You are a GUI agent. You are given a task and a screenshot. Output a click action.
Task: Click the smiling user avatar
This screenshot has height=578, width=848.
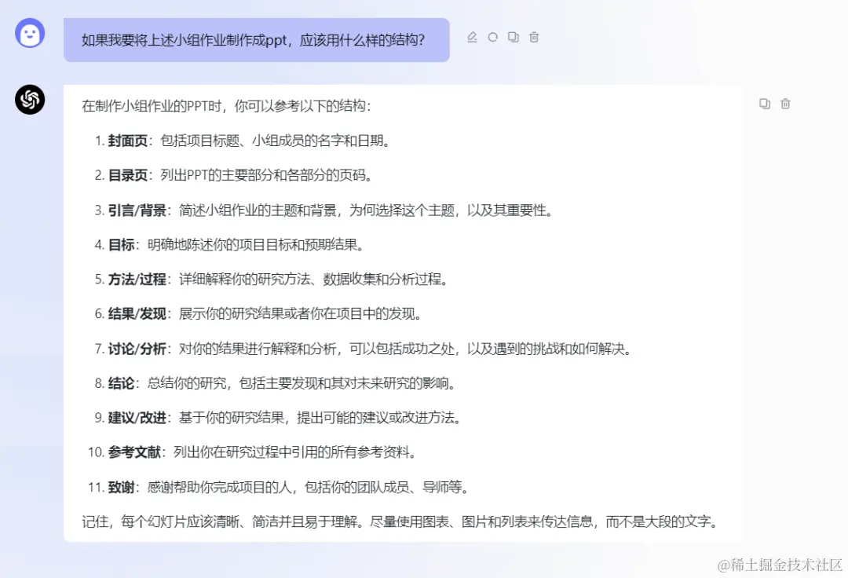click(29, 35)
